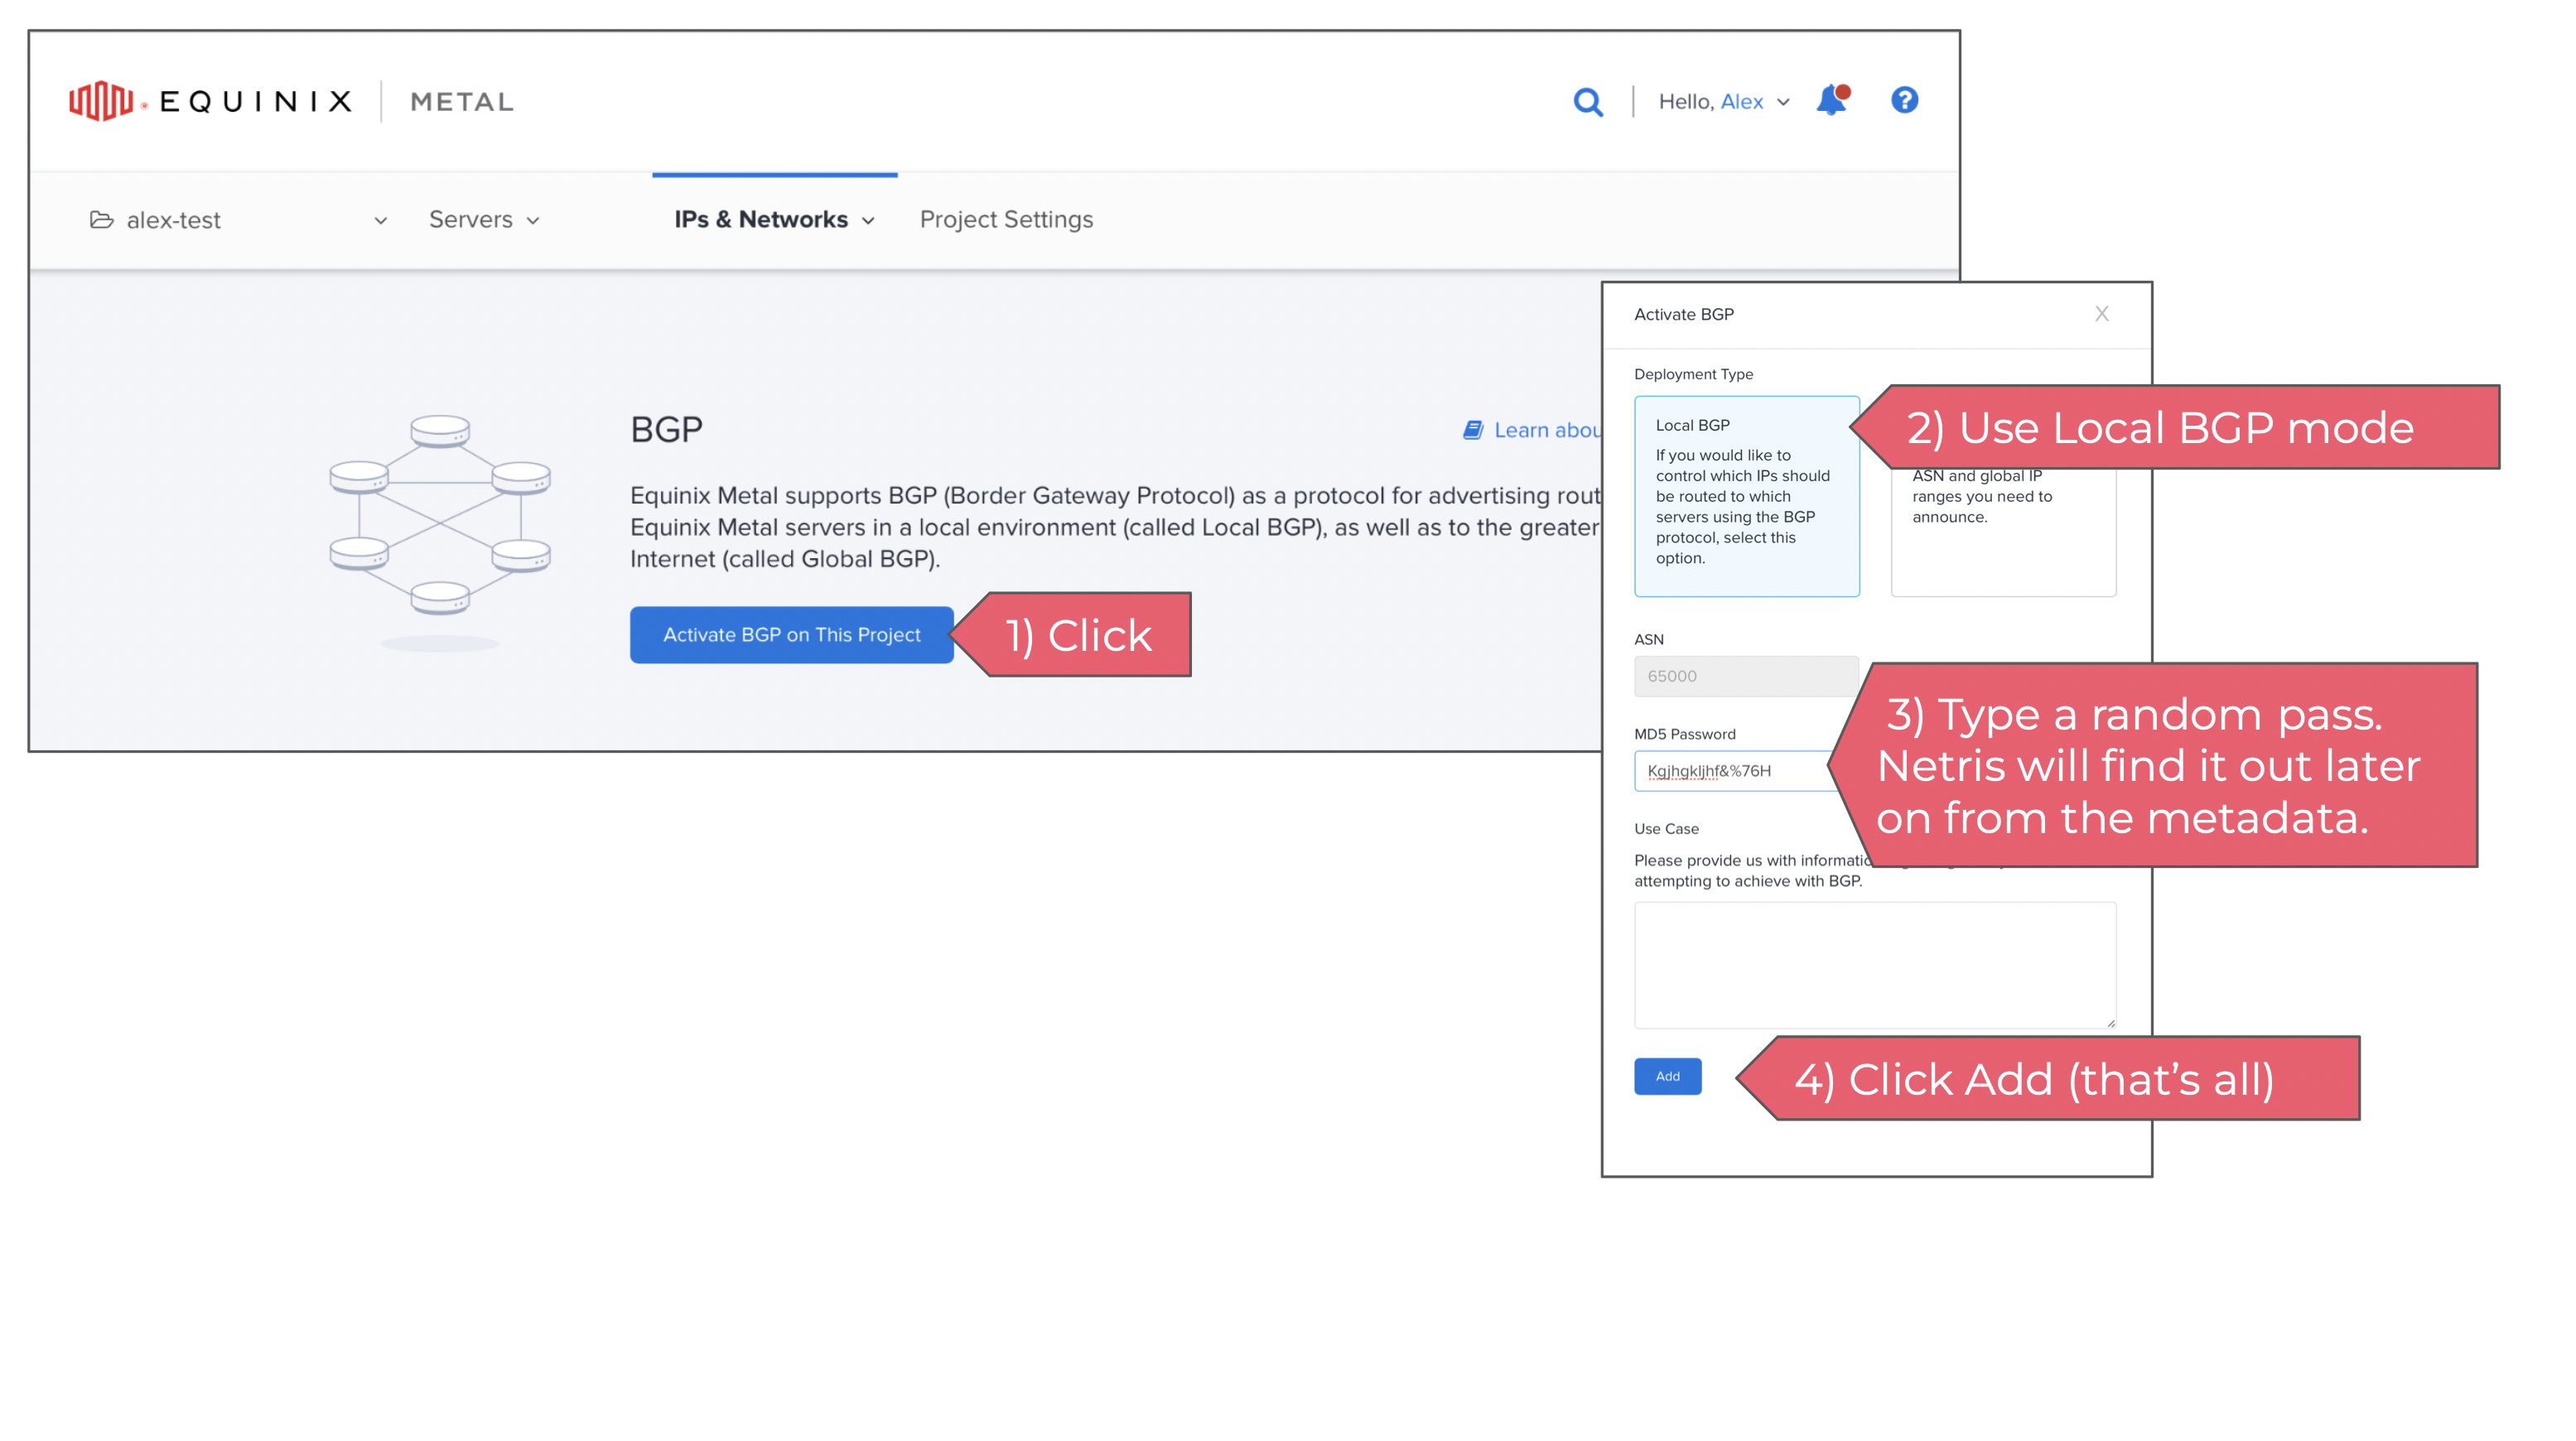
Task: Click the search magnifier icon
Action: 1587,102
